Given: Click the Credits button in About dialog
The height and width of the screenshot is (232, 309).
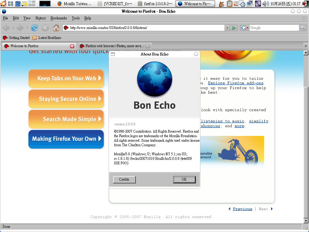Looking at the screenshot, I should point(124,179).
